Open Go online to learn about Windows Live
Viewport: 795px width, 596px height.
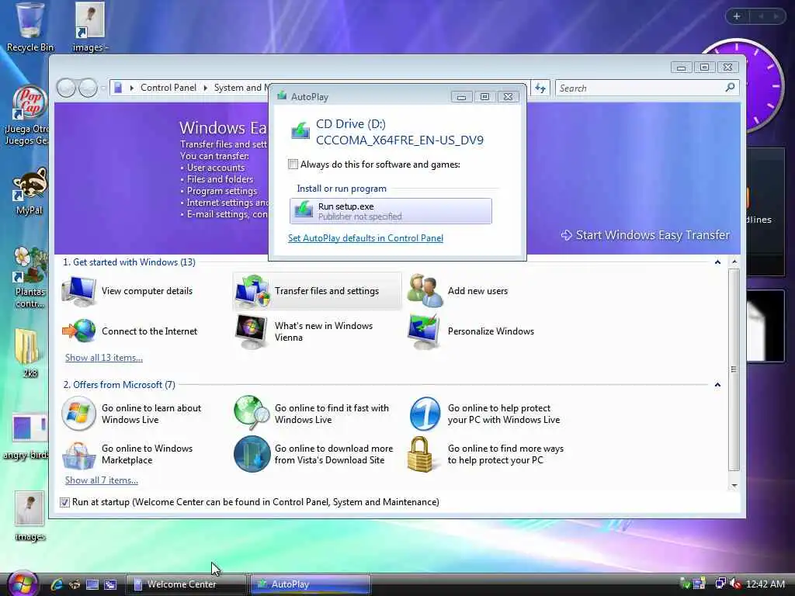point(132,414)
